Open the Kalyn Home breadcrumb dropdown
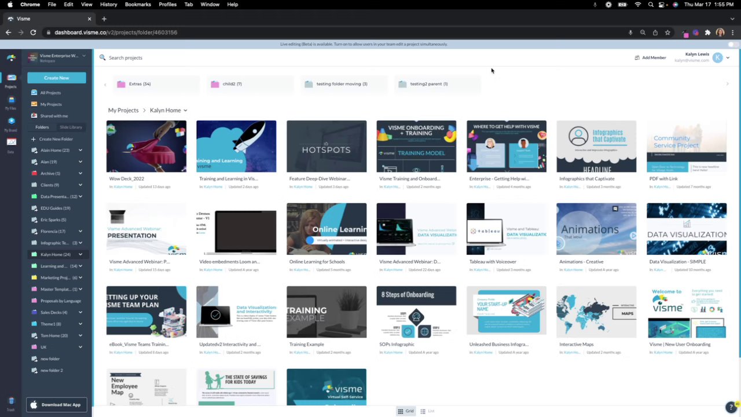This screenshot has height=417, width=741. (x=185, y=111)
